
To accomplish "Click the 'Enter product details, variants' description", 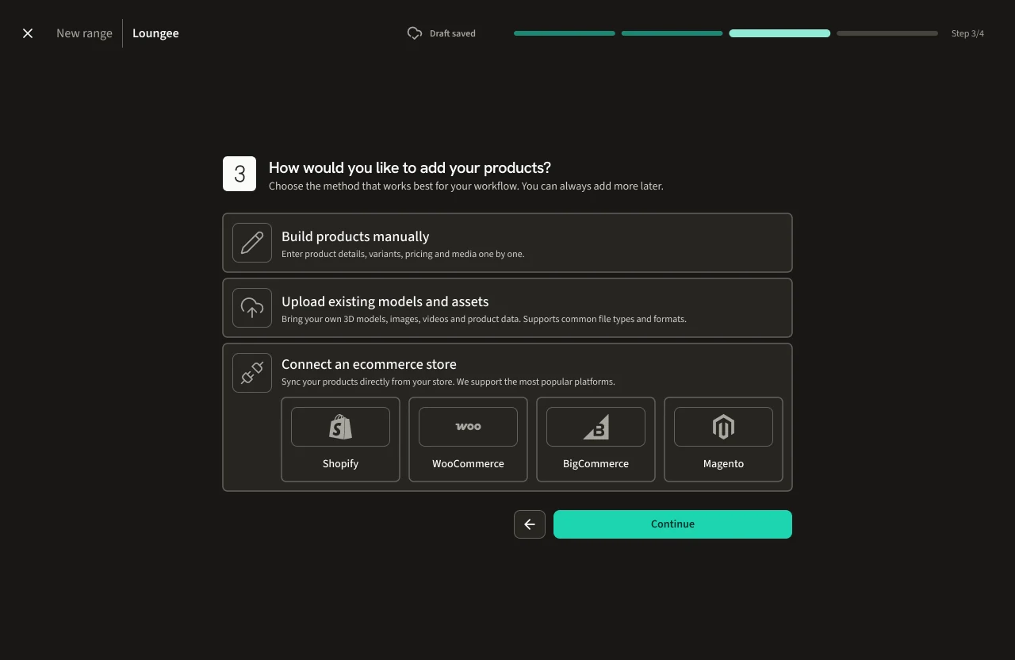I will pyautogui.click(x=403, y=254).
